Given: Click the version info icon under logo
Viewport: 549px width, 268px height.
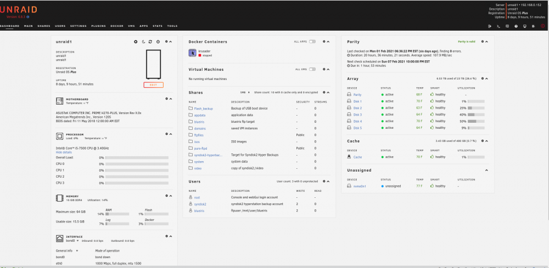Looking at the screenshot, I should coord(28,17).
